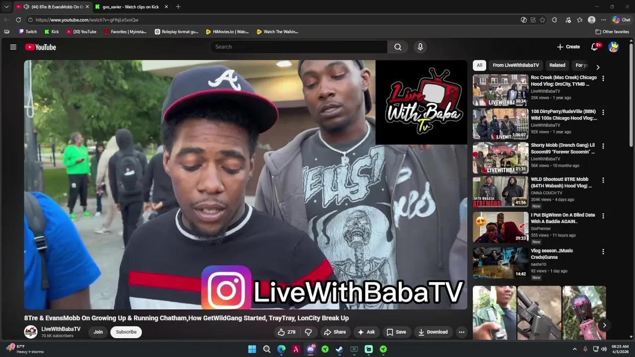Open more actions ellipsis under video
635x357 pixels.
pyautogui.click(x=461, y=332)
